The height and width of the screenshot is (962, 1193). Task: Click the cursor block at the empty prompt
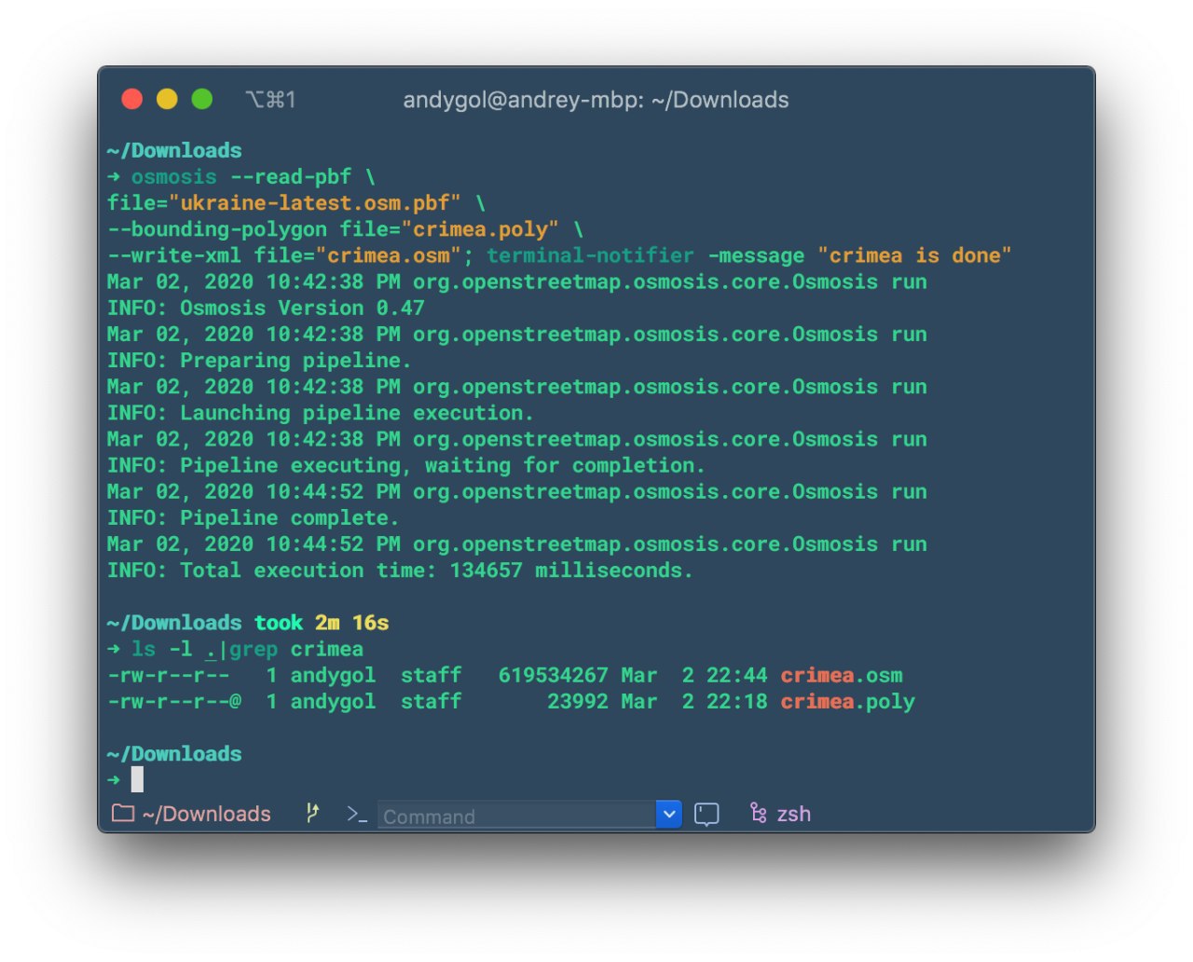[137, 779]
